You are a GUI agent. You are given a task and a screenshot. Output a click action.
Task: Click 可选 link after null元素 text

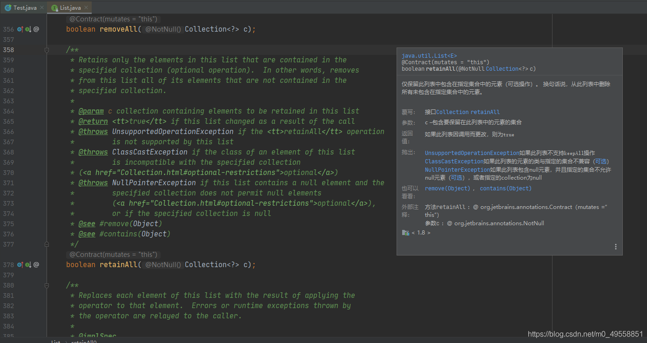coord(456,178)
